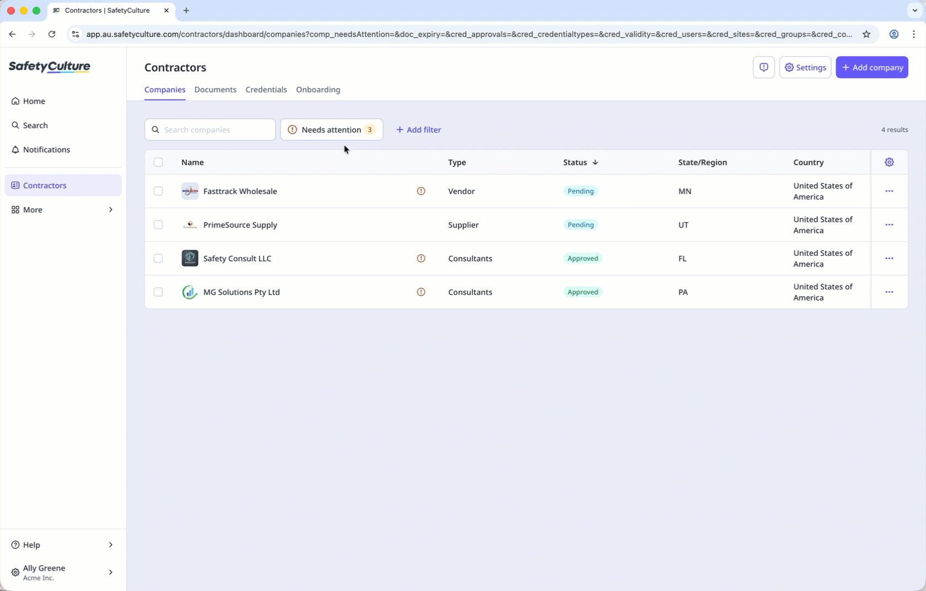
Task: Expand the Help menu chevron
Action: [x=111, y=545]
